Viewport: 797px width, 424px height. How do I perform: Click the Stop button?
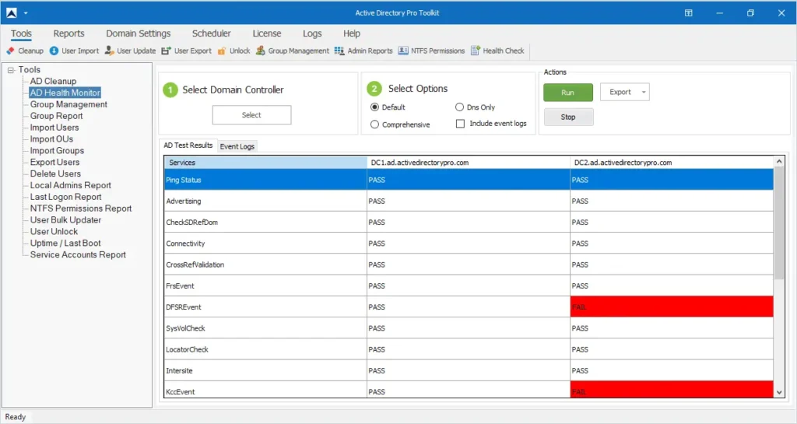tap(568, 117)
